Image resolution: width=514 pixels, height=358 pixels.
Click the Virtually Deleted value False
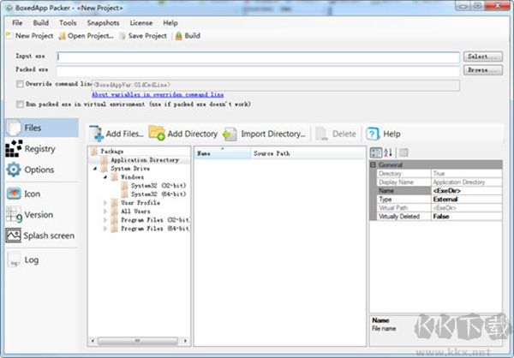click(467, 217)
